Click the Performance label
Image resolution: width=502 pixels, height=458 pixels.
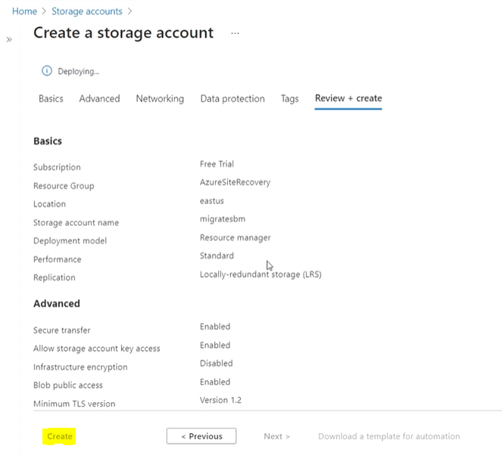(58, 259)
